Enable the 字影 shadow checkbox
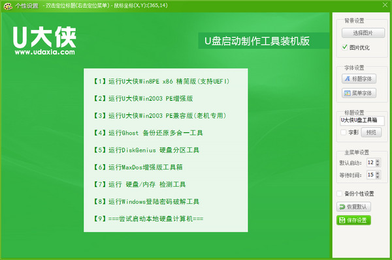 coord(344,132)
